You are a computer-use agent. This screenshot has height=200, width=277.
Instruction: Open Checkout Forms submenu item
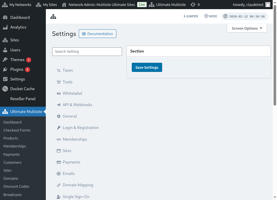(x=17, y=130)
